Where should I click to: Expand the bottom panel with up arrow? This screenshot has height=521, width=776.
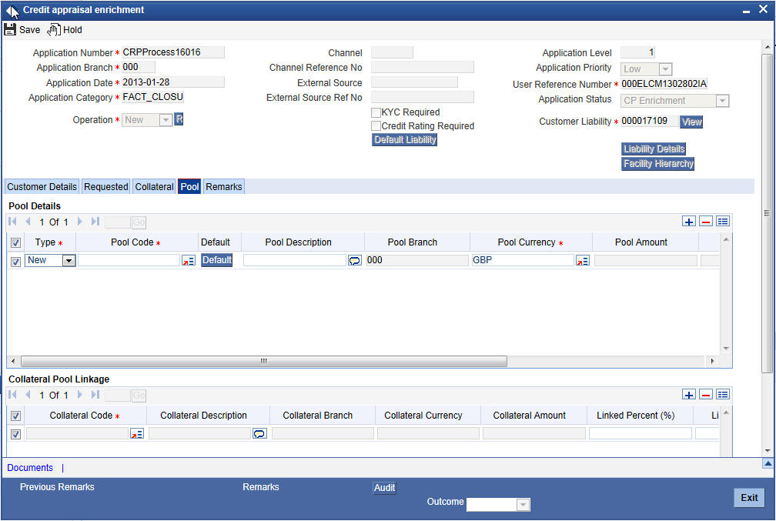click(x=768, y=463)
